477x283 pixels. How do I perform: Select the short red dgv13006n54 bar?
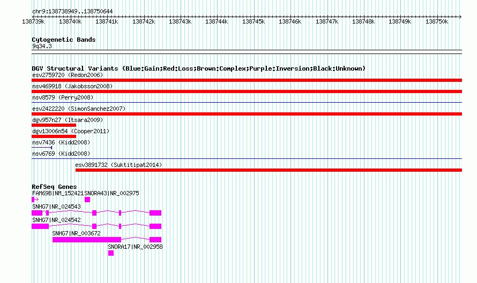point(54,136)
